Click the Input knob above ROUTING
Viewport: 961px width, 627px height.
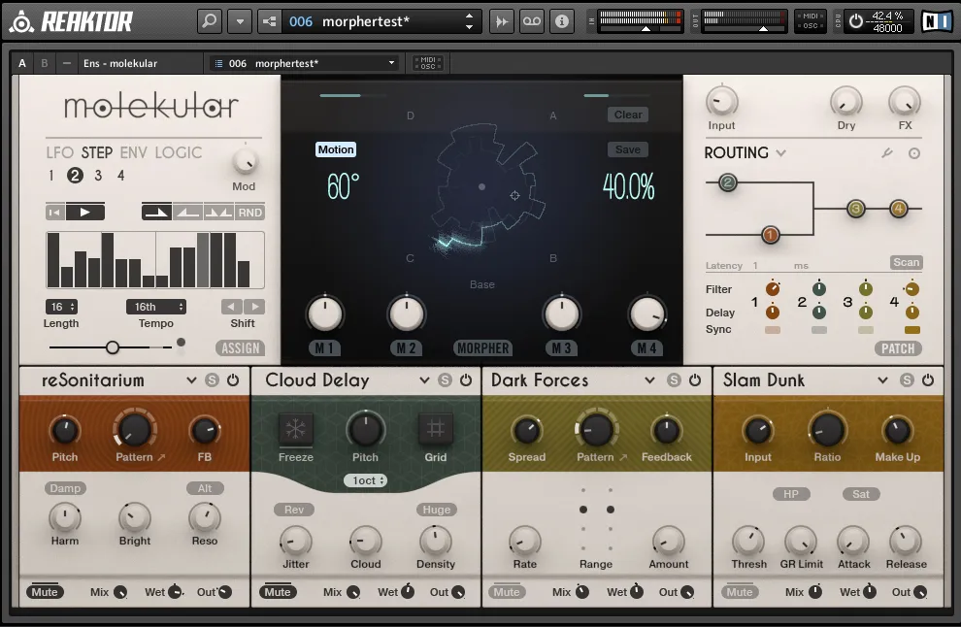(722, 102)
